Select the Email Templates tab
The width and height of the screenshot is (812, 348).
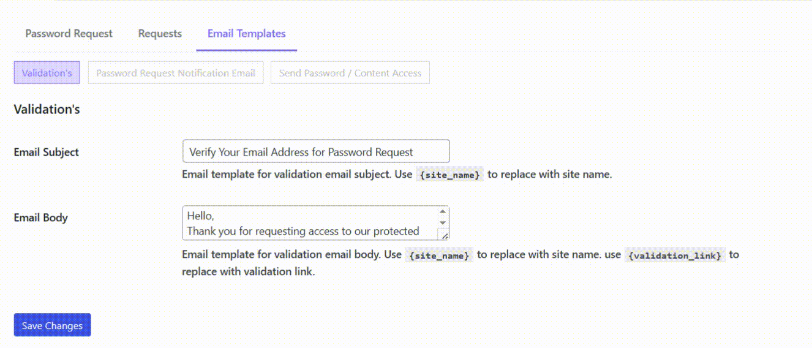point(246,34)
